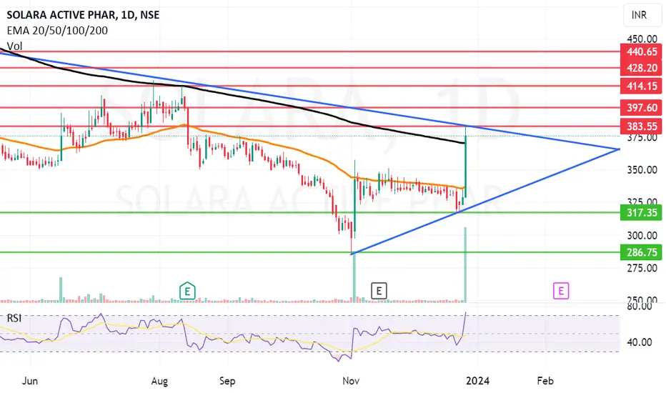This screenshot has height=393, width=666.
Task: Select the 286.75 green support price label
Action: pos(642,252)
